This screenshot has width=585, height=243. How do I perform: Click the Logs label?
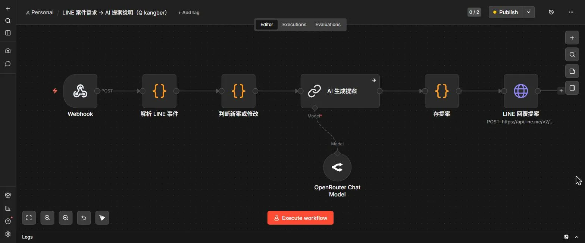[x=27, y=237]
